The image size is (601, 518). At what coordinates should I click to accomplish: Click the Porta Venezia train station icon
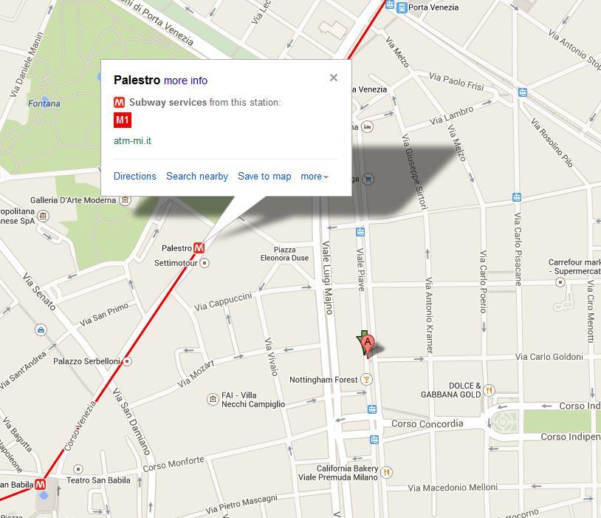(x=402, y=7)
